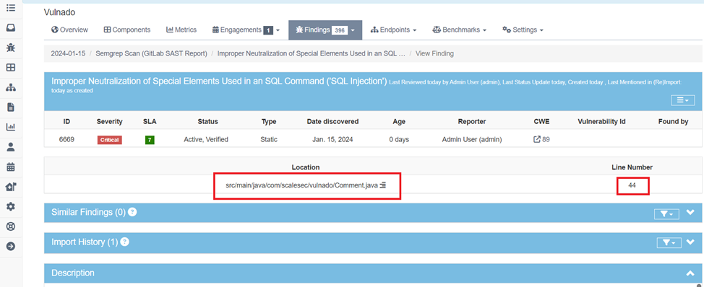704x287 pixels.
Task: Open Endpoints via sidebar sitemap icon
Action: (x=11, y=88)
